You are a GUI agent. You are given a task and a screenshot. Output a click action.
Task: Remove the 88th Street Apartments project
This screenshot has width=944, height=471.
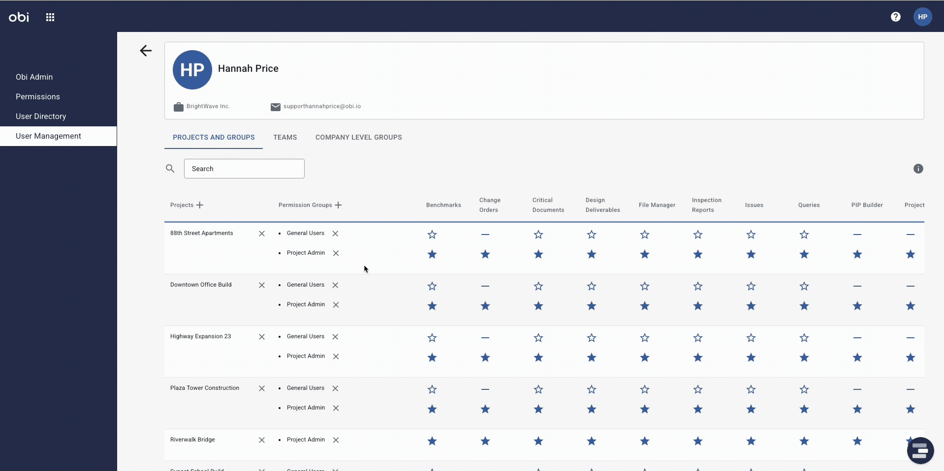coord(262,234)
